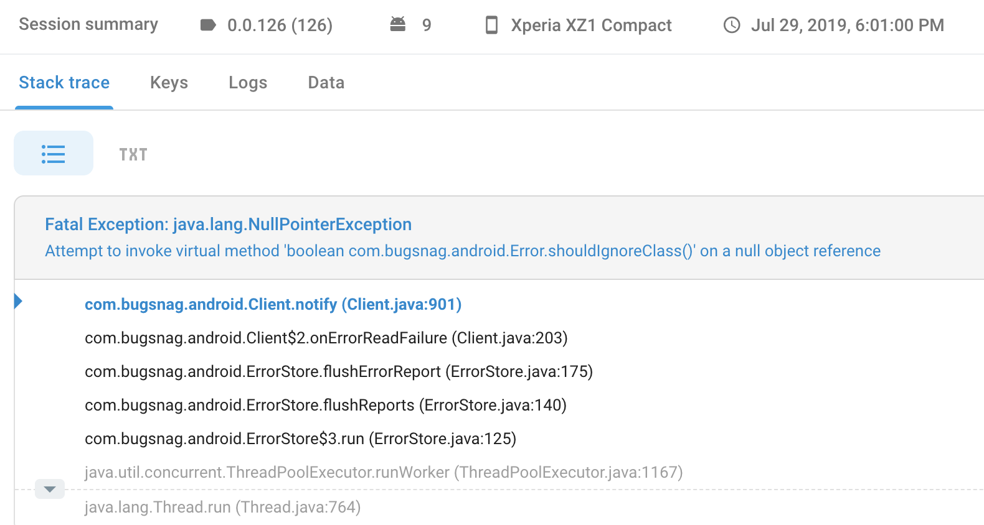Open the Client.notify stack frame link
The height and width of the screenshot is (525, 984).
tap(272, 304)
